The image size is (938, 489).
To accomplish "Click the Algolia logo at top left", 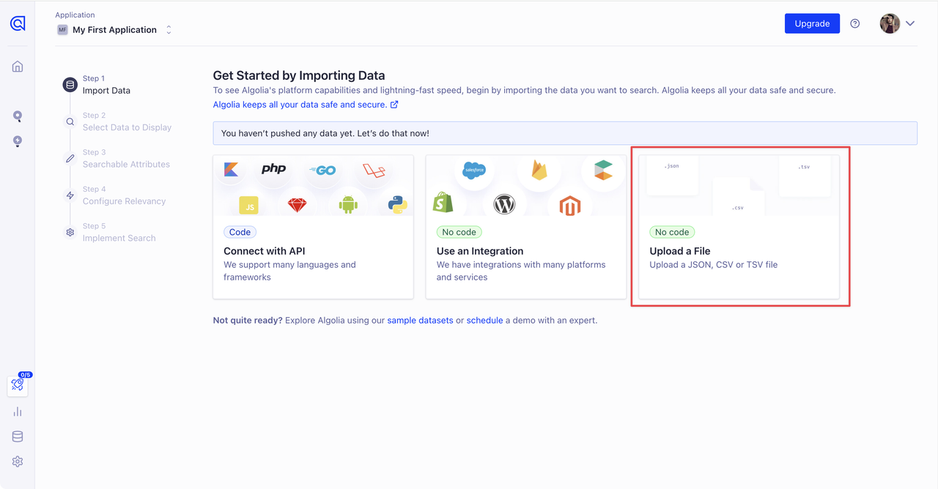I will click(18, 23).
